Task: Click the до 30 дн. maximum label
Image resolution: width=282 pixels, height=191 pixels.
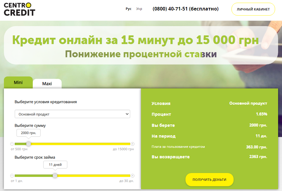Action: [127, 181]
